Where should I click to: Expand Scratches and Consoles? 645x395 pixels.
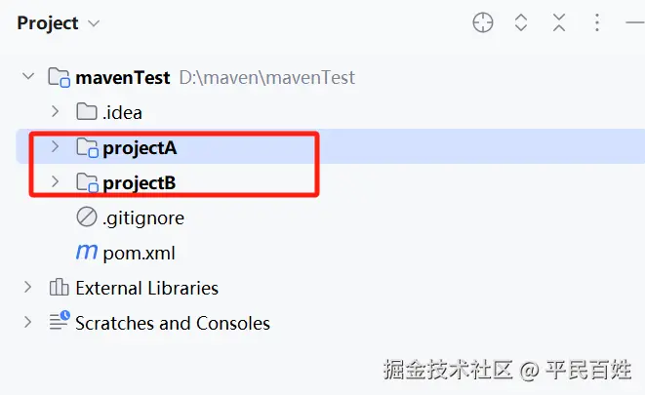28,323
